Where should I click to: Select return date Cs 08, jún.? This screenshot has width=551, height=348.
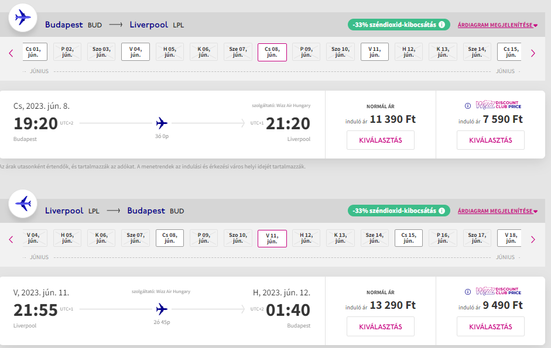tap(169, 238)
